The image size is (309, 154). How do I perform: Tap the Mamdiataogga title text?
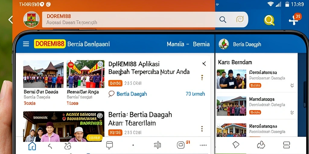coord(262,99)
